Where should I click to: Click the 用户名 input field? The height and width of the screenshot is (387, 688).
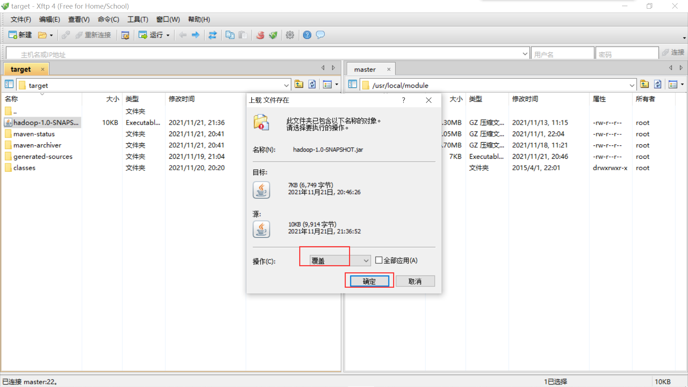[562, 54]
